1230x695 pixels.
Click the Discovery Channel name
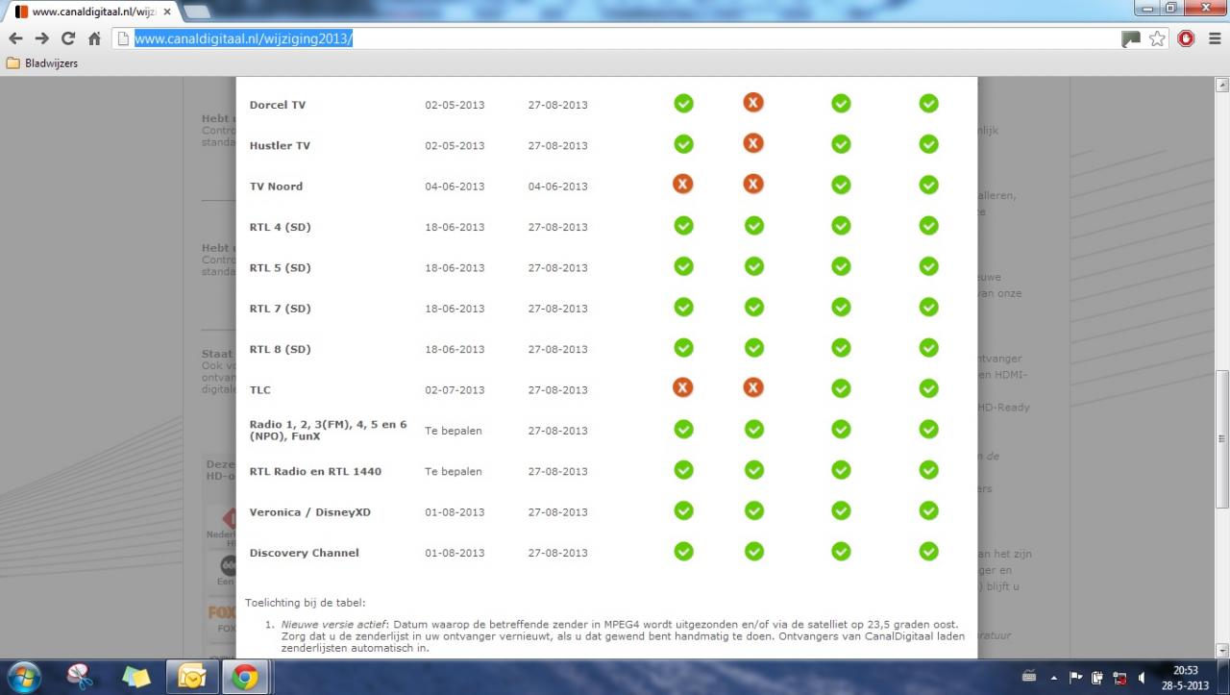304,553
